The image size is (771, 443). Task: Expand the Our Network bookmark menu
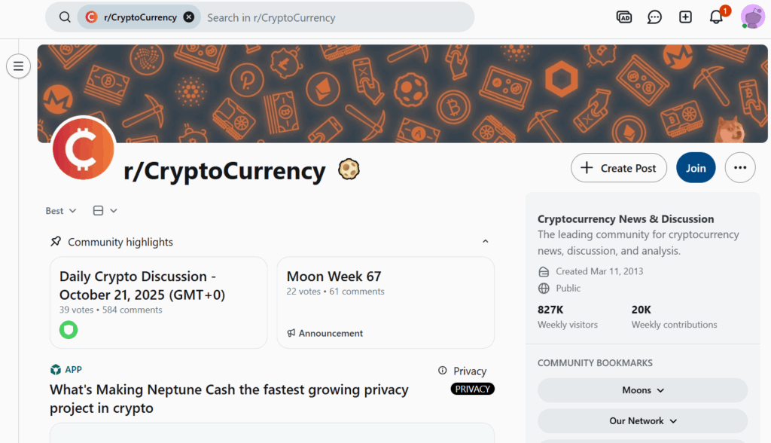pos(642,421)
